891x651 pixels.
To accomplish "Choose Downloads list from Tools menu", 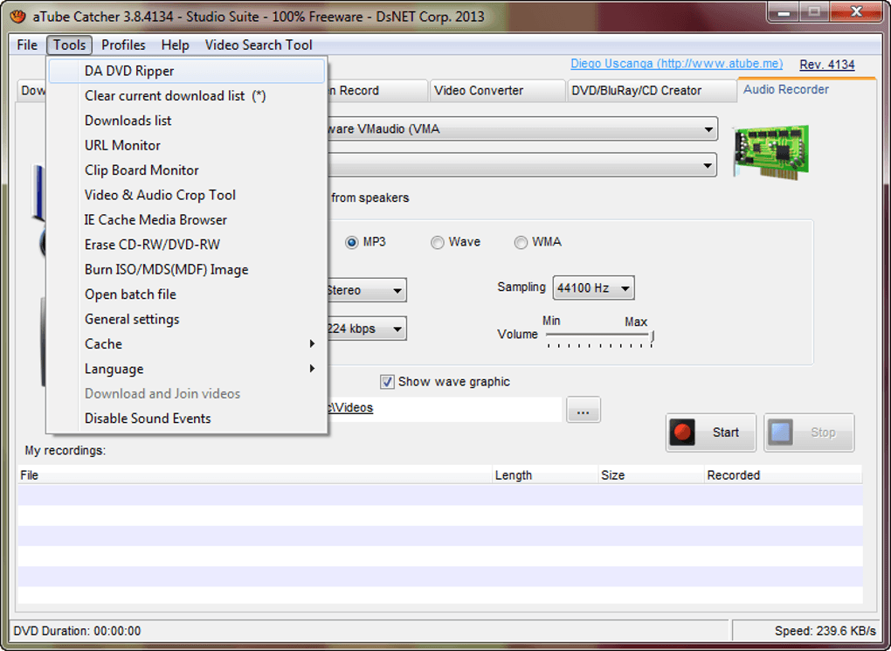I will (x=187, y=121).
